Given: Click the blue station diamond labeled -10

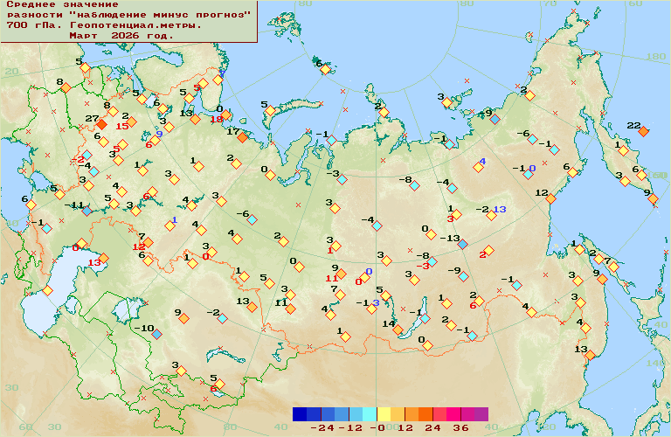Looking at the screenshot, I should point(156,334).
